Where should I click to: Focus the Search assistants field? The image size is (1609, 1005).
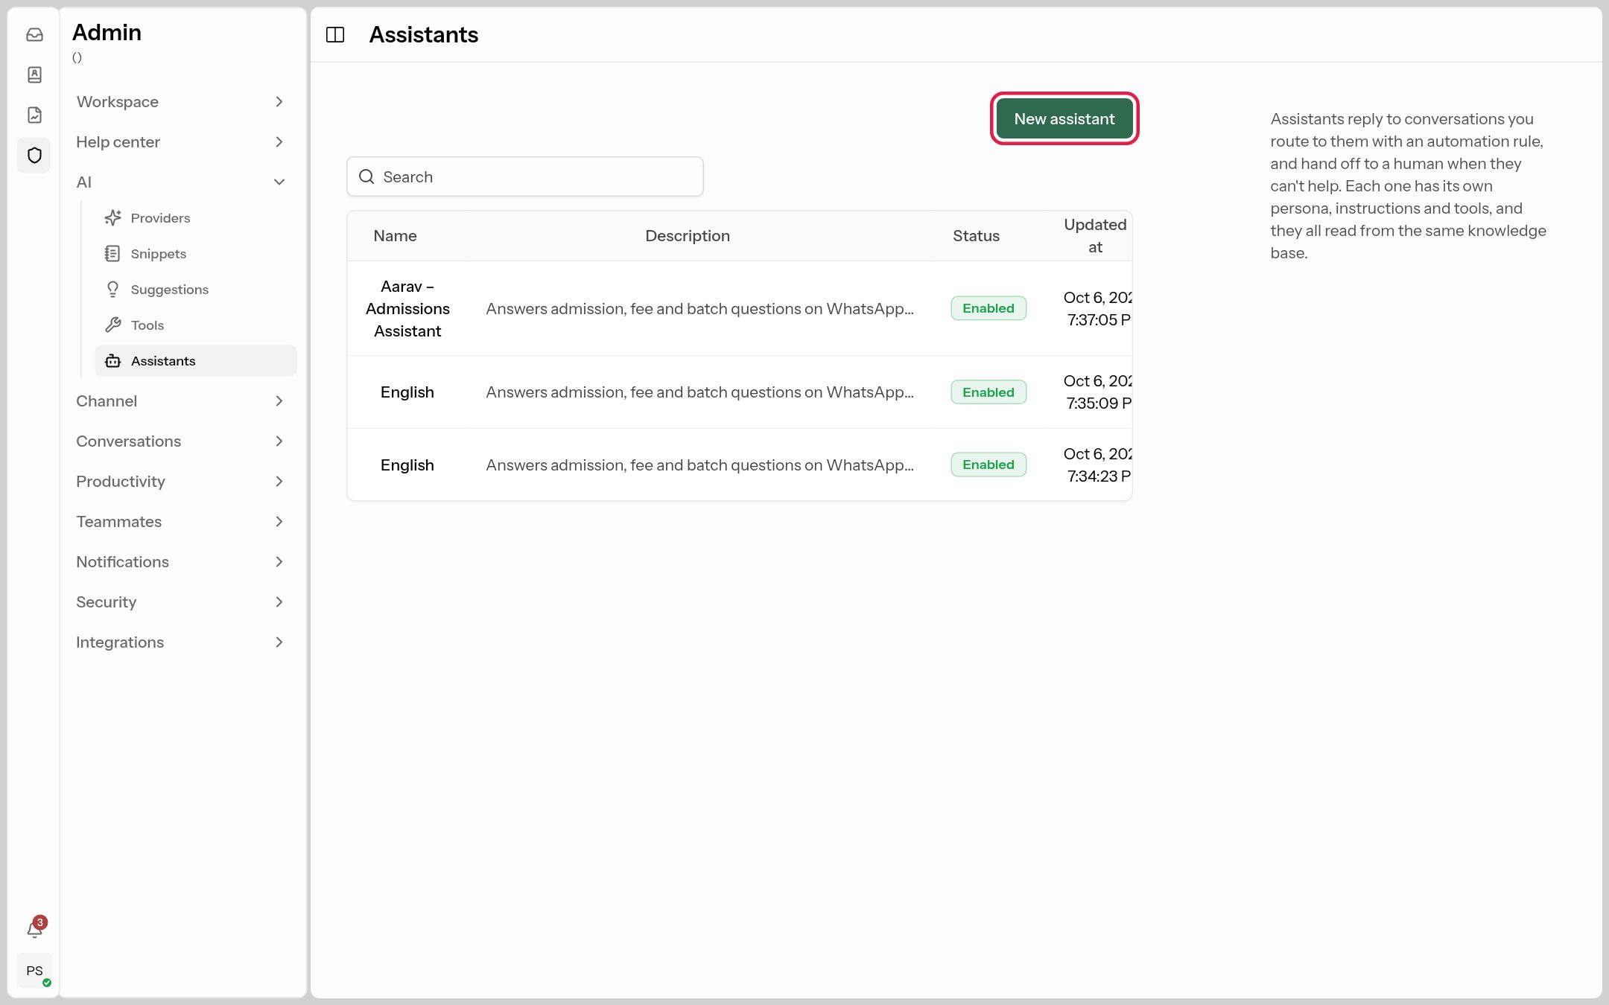point(524,176)
